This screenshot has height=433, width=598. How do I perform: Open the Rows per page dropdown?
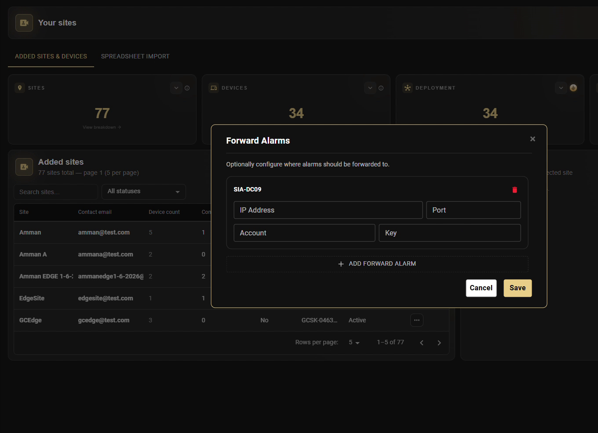tap(354, 343)
